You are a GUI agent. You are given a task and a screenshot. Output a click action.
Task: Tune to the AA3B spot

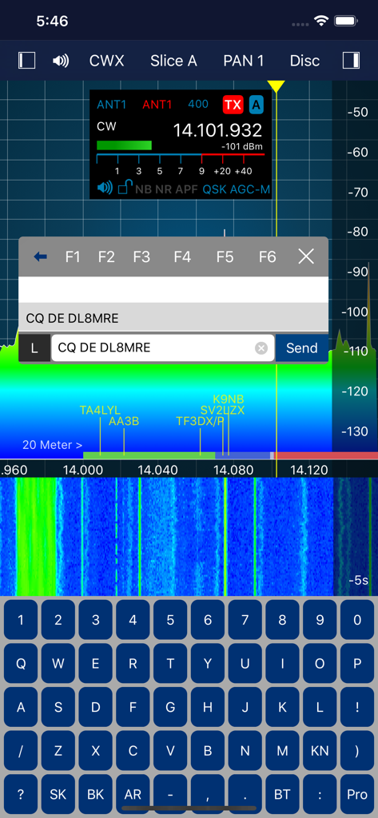click(124, 422)
